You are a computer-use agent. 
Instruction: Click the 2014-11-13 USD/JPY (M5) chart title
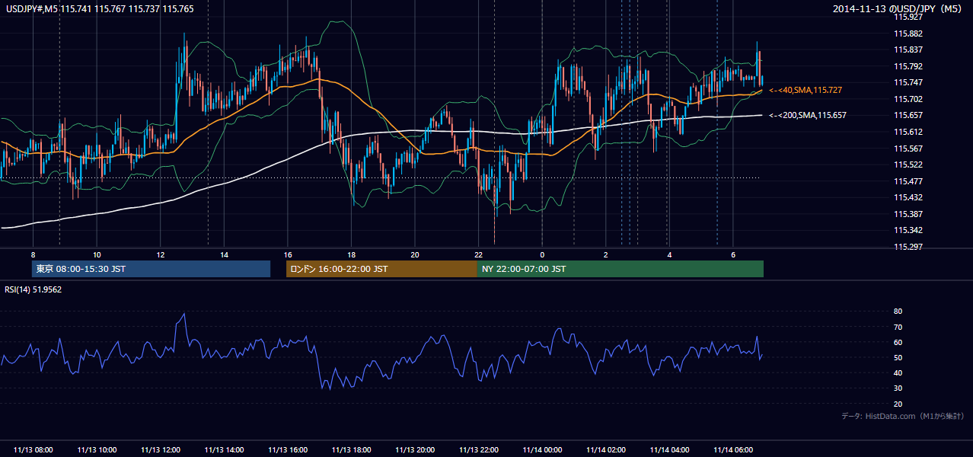coord(898,8)
